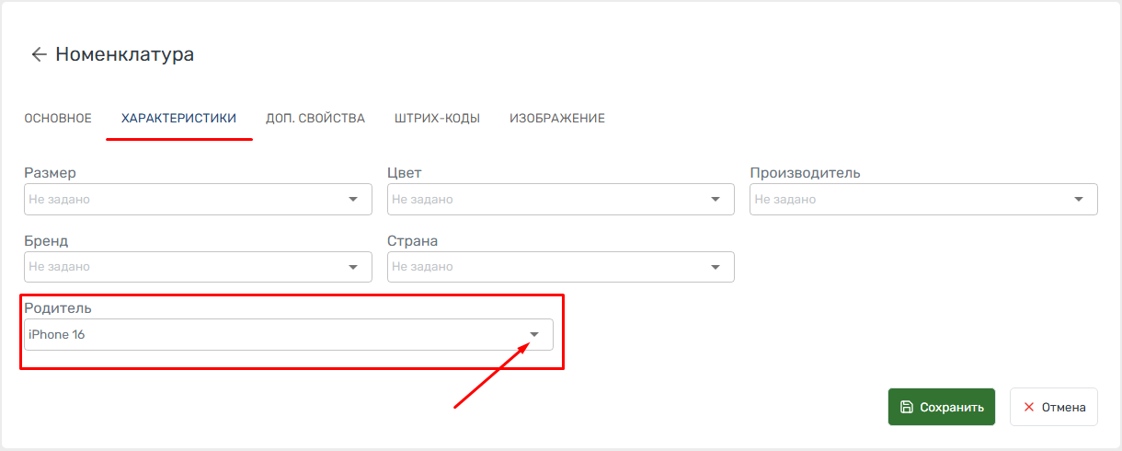Open the Изображение tab
Viewport: 1122px width, 451px height.
pyautogui.click(x=557, y=119)
